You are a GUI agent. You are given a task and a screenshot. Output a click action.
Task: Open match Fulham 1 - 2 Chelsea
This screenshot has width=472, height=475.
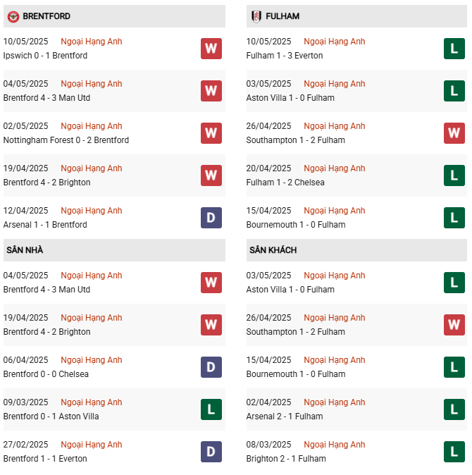tap(285, 183)
